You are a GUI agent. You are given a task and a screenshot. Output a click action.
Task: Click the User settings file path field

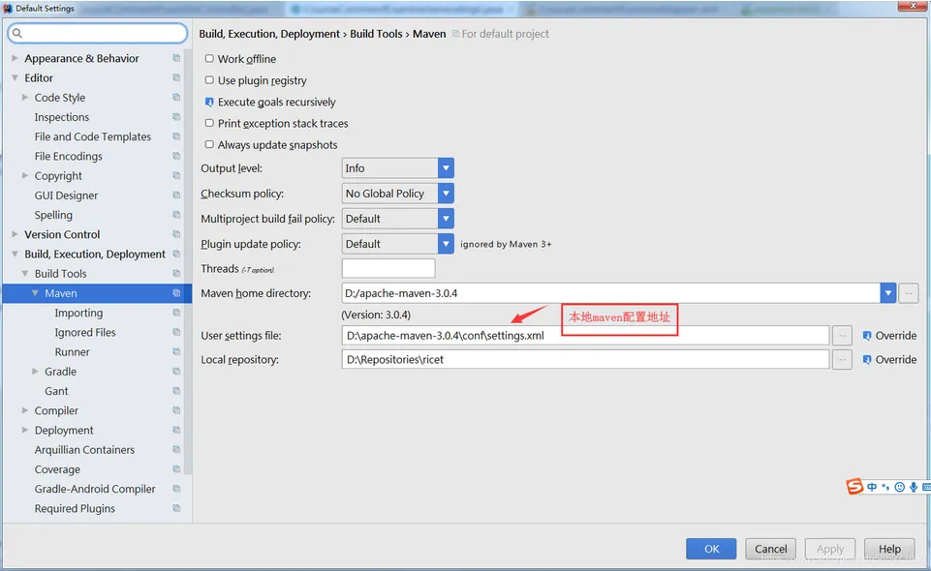click(585, 336)
